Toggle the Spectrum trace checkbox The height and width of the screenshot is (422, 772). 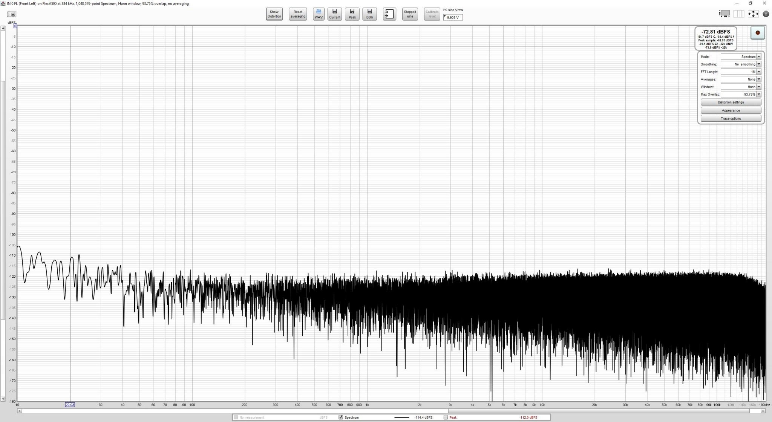341,417
